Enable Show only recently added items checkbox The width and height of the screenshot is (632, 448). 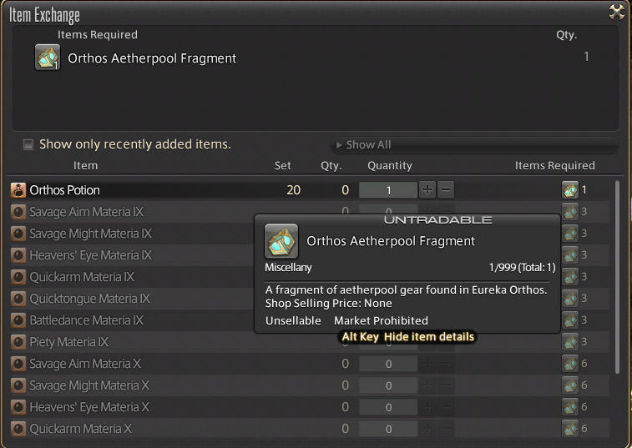pyautogui.click(x=28, y=144)
